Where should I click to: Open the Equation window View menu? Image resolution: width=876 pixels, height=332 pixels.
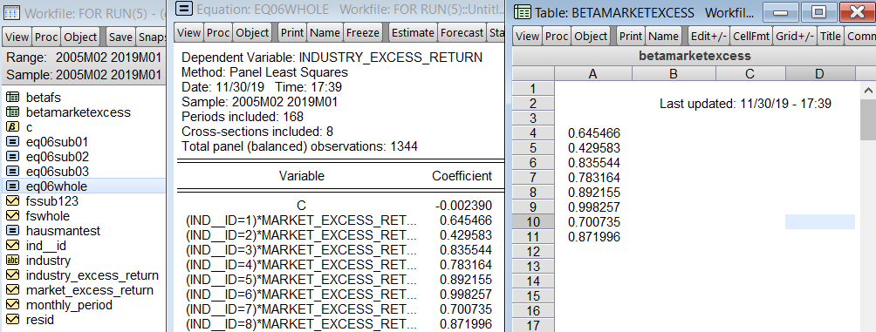[x=188, y=33]
